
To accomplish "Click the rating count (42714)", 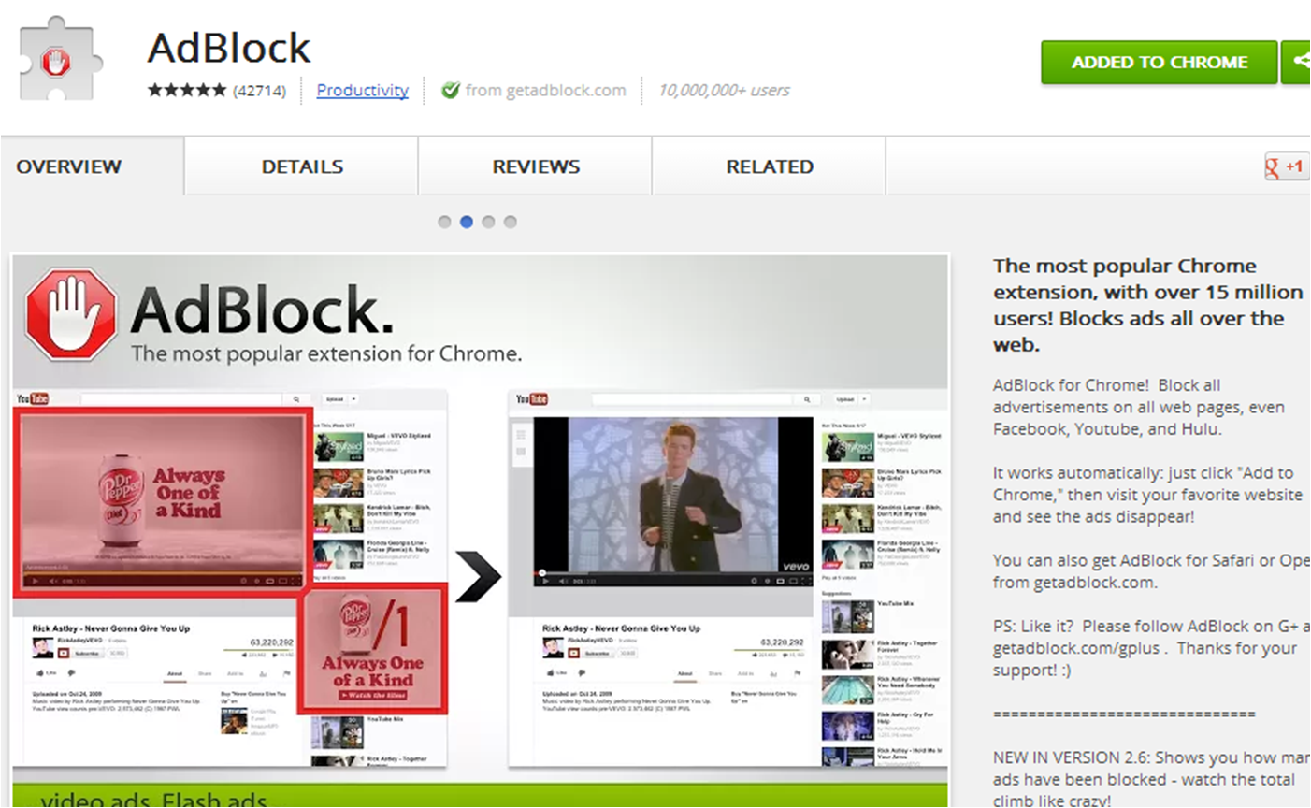I will [259, 91].
